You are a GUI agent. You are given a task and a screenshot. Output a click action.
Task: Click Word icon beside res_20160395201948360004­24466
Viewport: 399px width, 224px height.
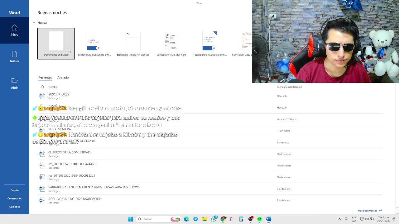click(42, 166)
